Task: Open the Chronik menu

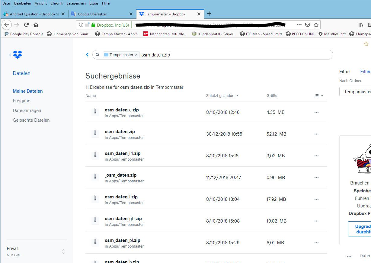Action: point(57,3)
